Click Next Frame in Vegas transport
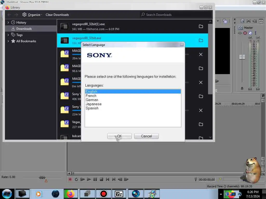The width and height of the screenshot is (266, 199). coord(126,179)
